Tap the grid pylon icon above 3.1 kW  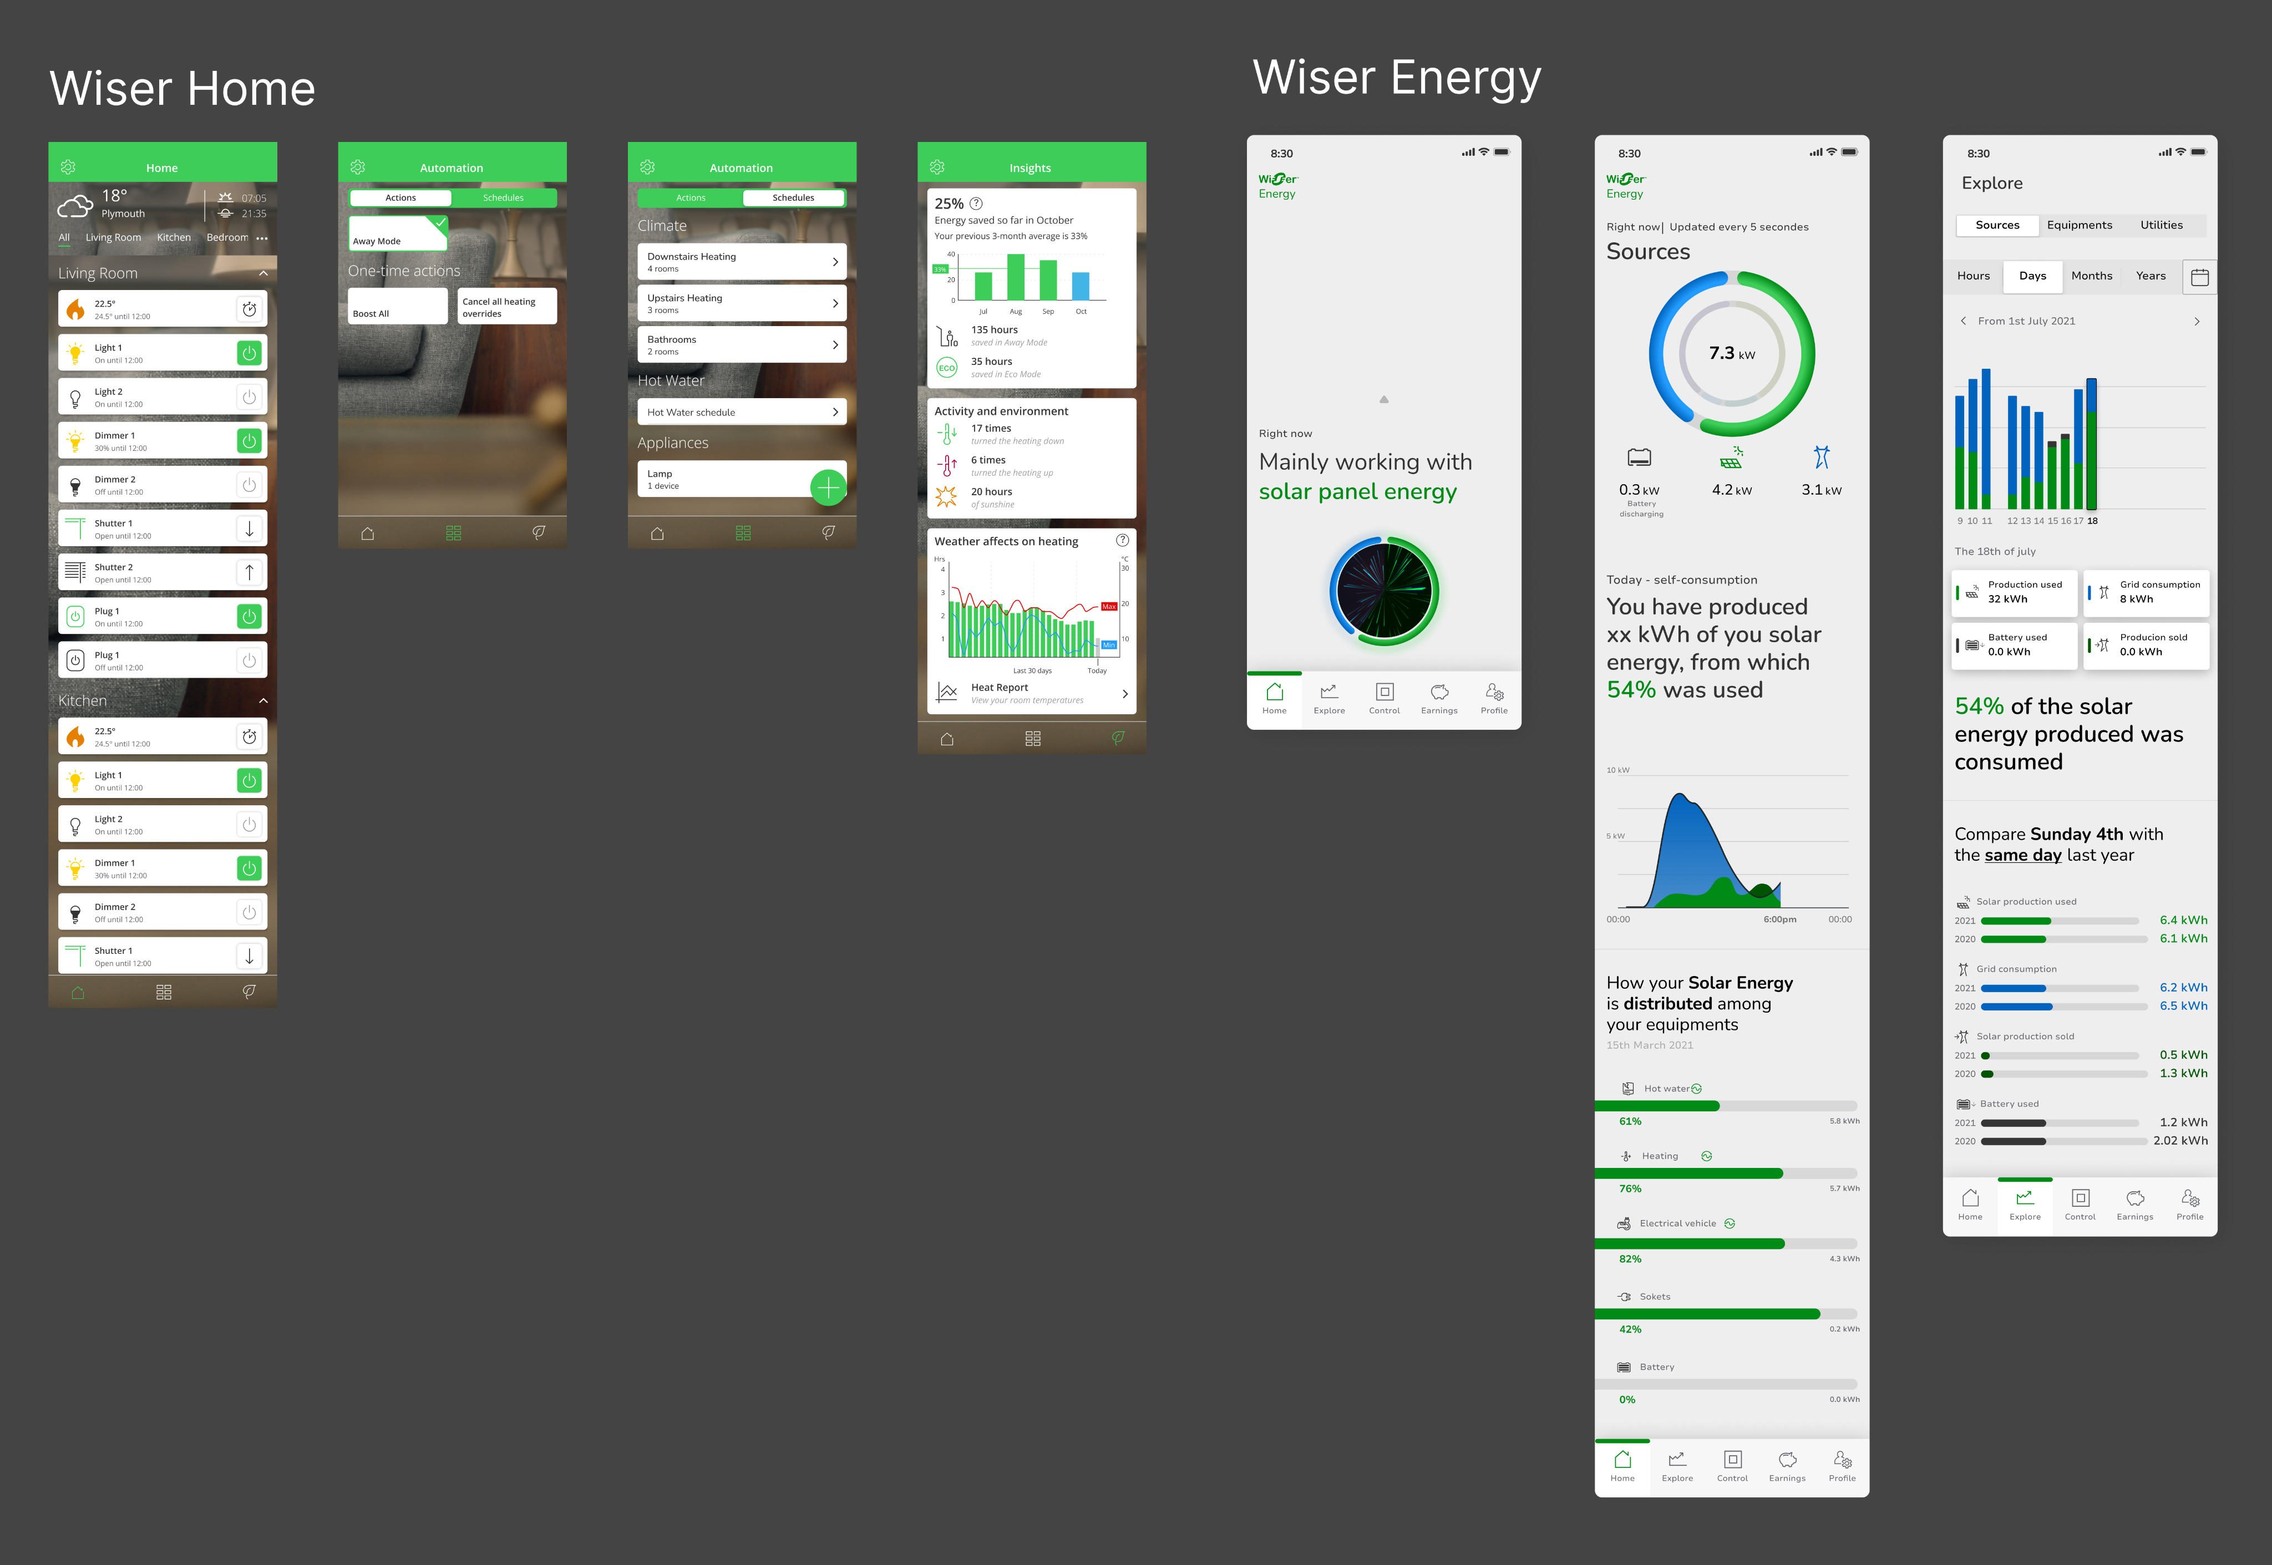[1822, 457]
